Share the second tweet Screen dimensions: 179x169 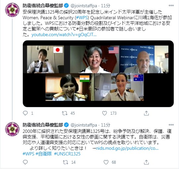pos(146,162)
